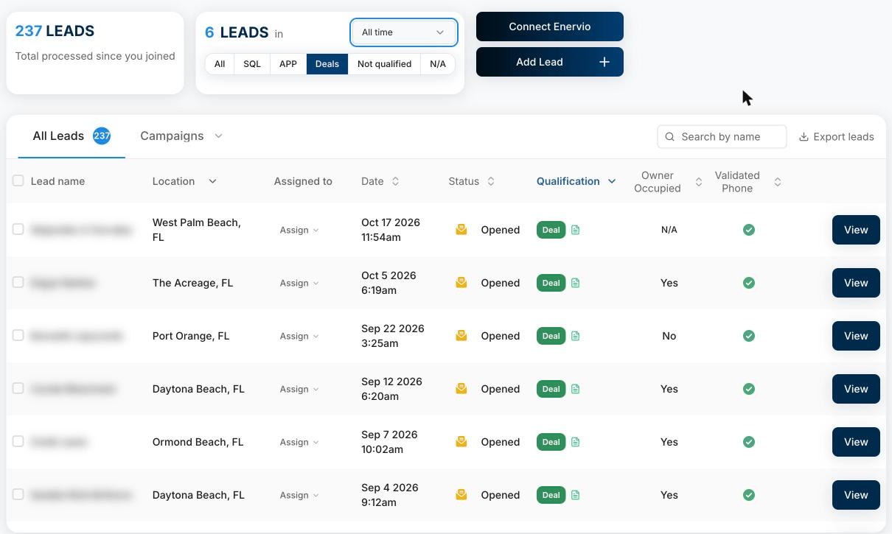Viewport: 892px width, 534px height.
Task: Click the validated phone checkmark in the Sep 12 2026 row
Action: coord(749,389)
